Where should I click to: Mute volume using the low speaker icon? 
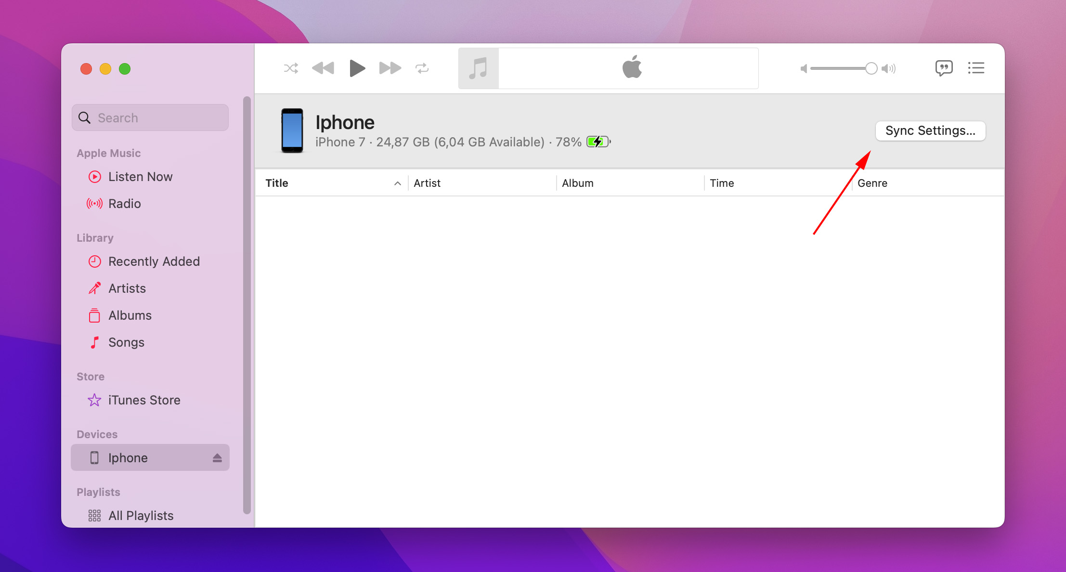pyautogui.click(x=803, y=69)
